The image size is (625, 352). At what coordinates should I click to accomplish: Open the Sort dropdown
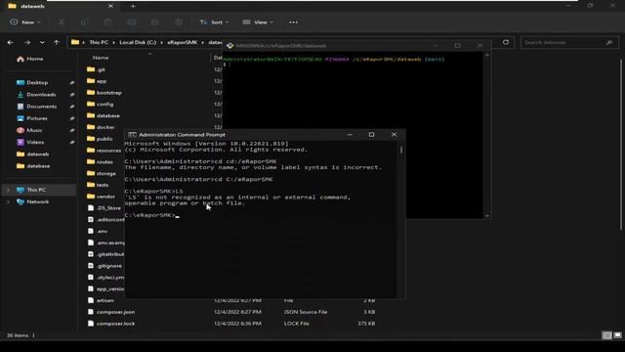point(215,22)
